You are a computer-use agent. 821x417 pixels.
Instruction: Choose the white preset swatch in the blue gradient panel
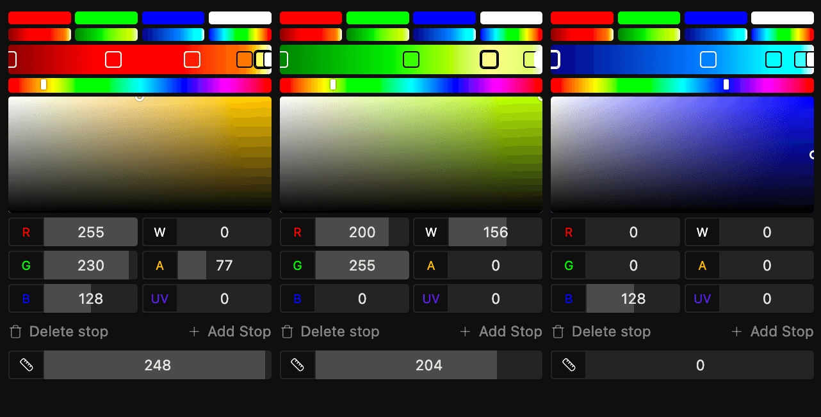pyautogui.click(x=782, y=18)
